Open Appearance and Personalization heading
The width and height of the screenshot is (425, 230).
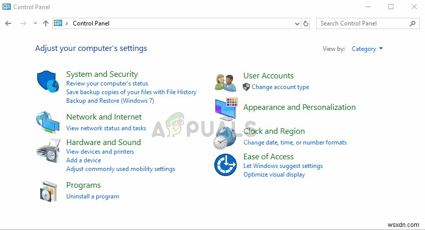(299, 107)
